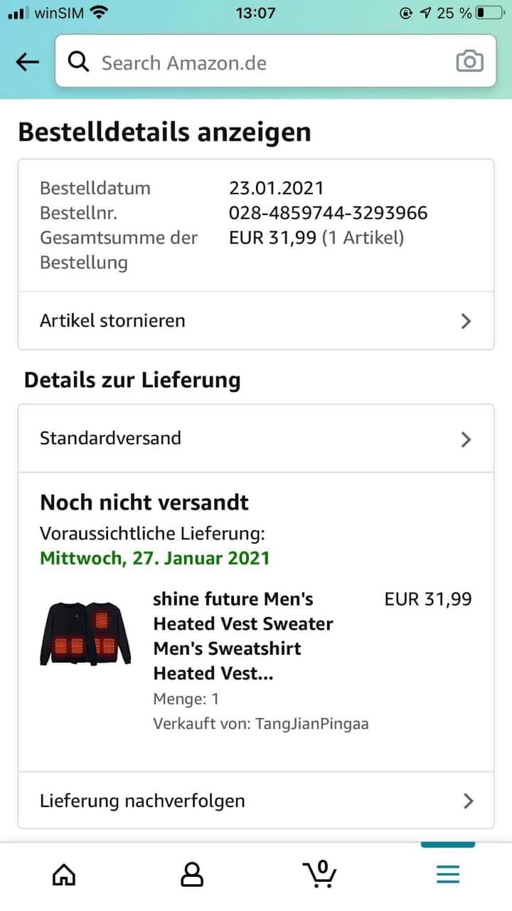Screen dimensions: 512x911
Task: Focus the Search Amazon.de field
Action: pyautogui.click(x=270, y=63)
